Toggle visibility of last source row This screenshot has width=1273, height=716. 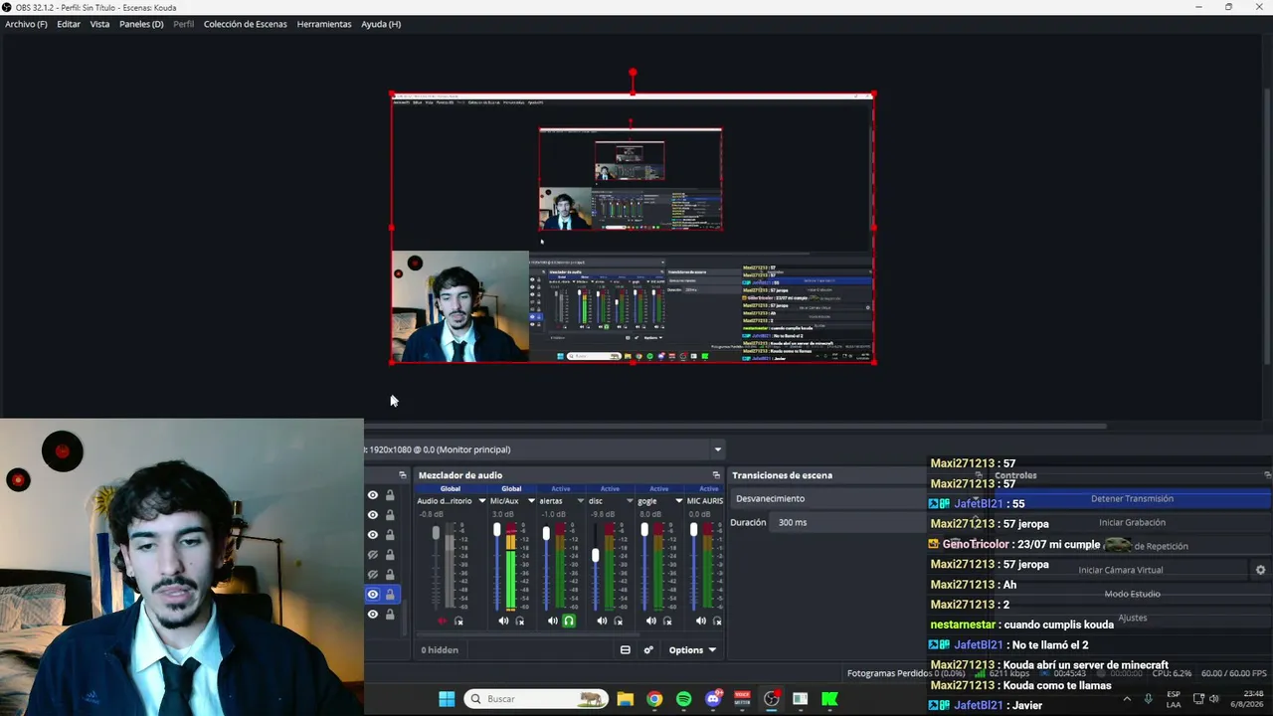373,615
